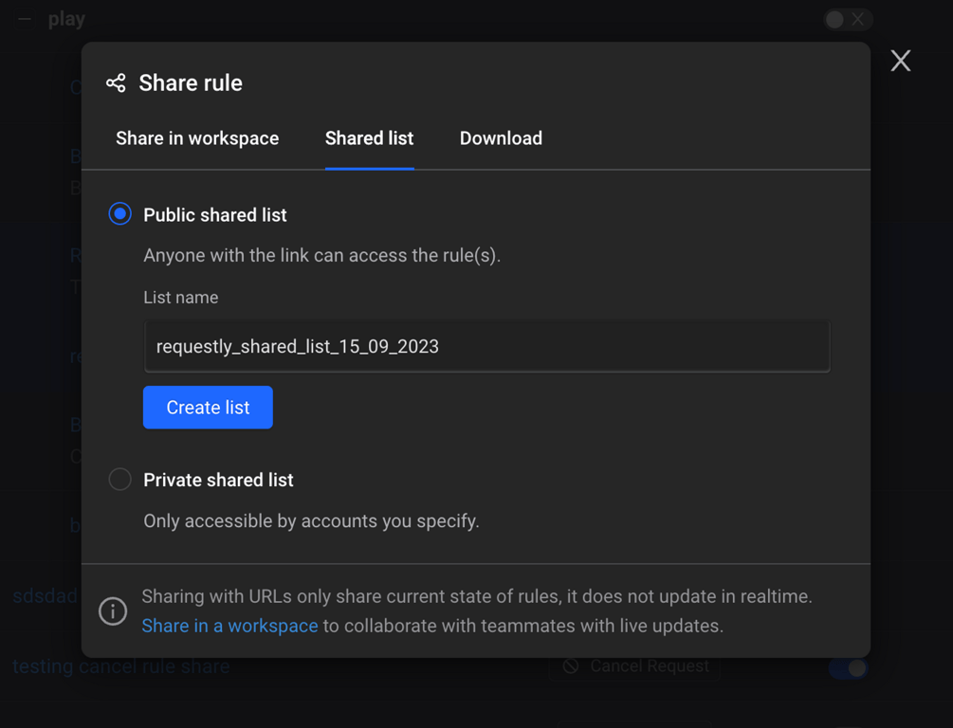Image resolution: width=953 pixels, height=728 pixels.
Task: Click the share icon beside Share rule
Action: click(116, 83)
